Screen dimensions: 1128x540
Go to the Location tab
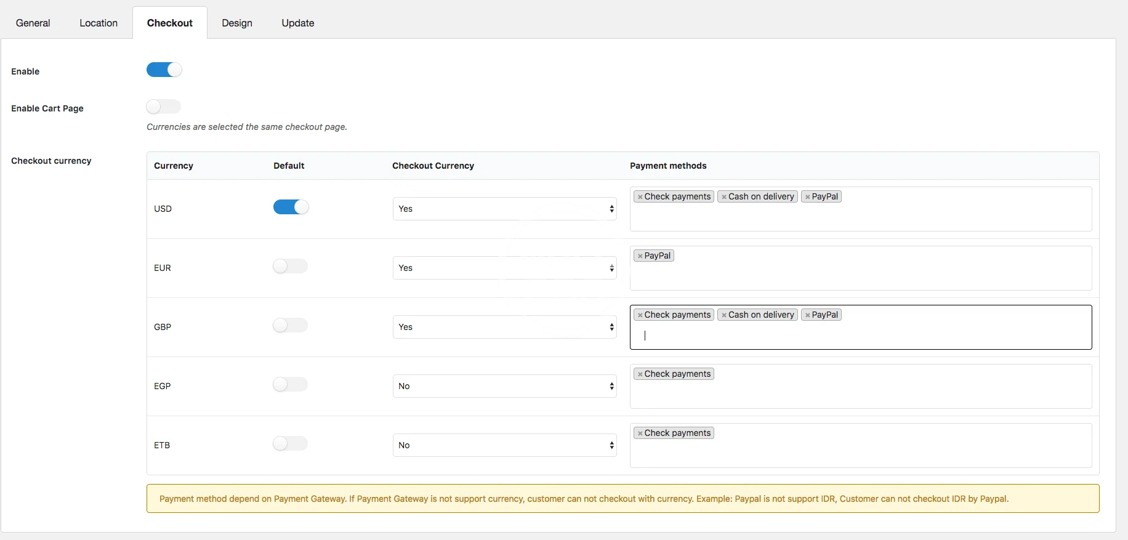click(x=99, y=23)
